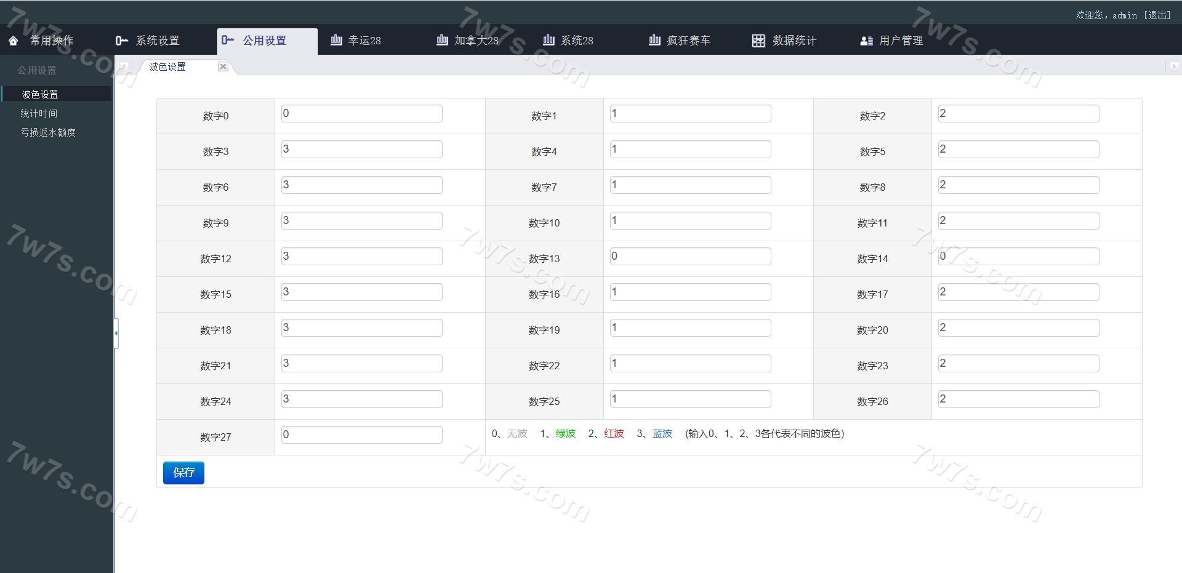Click the chart icon beside 加拿大28
The width and height of the screenshot is (1182, 573).
[442, 40]
